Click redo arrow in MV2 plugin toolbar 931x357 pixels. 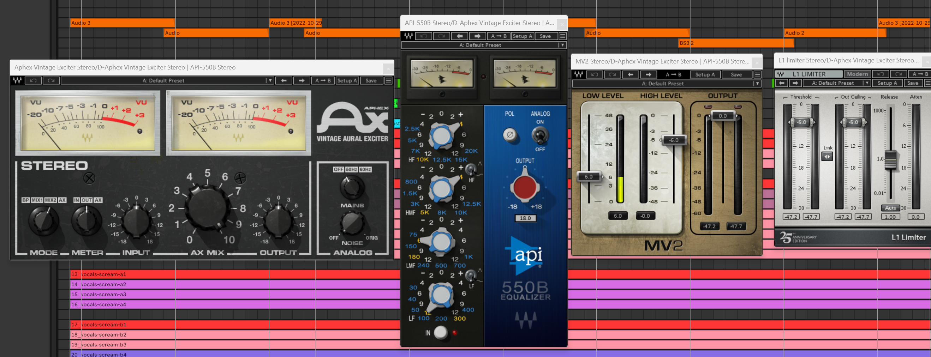(612, 75)
